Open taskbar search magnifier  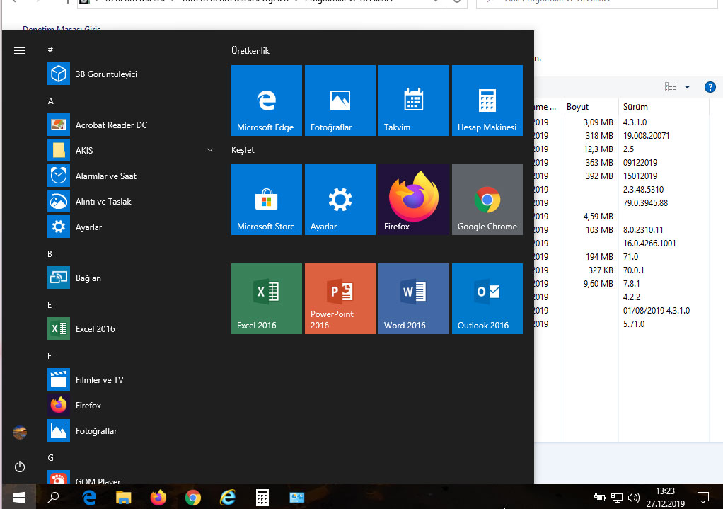(54, 498)
